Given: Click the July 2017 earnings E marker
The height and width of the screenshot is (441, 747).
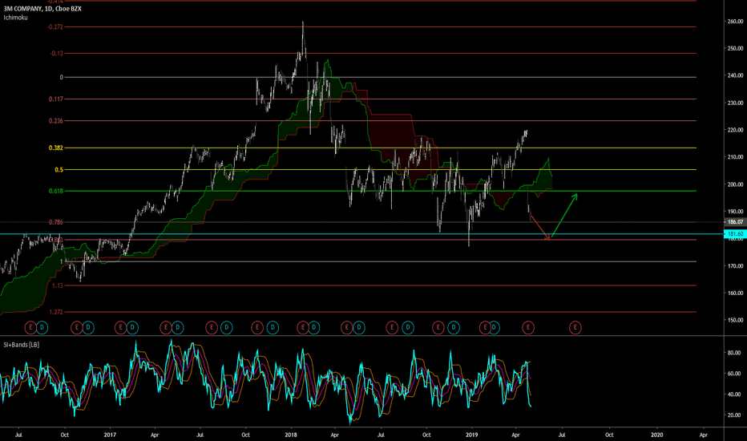Looking at the screenshot, I should (x=212, y=327).
